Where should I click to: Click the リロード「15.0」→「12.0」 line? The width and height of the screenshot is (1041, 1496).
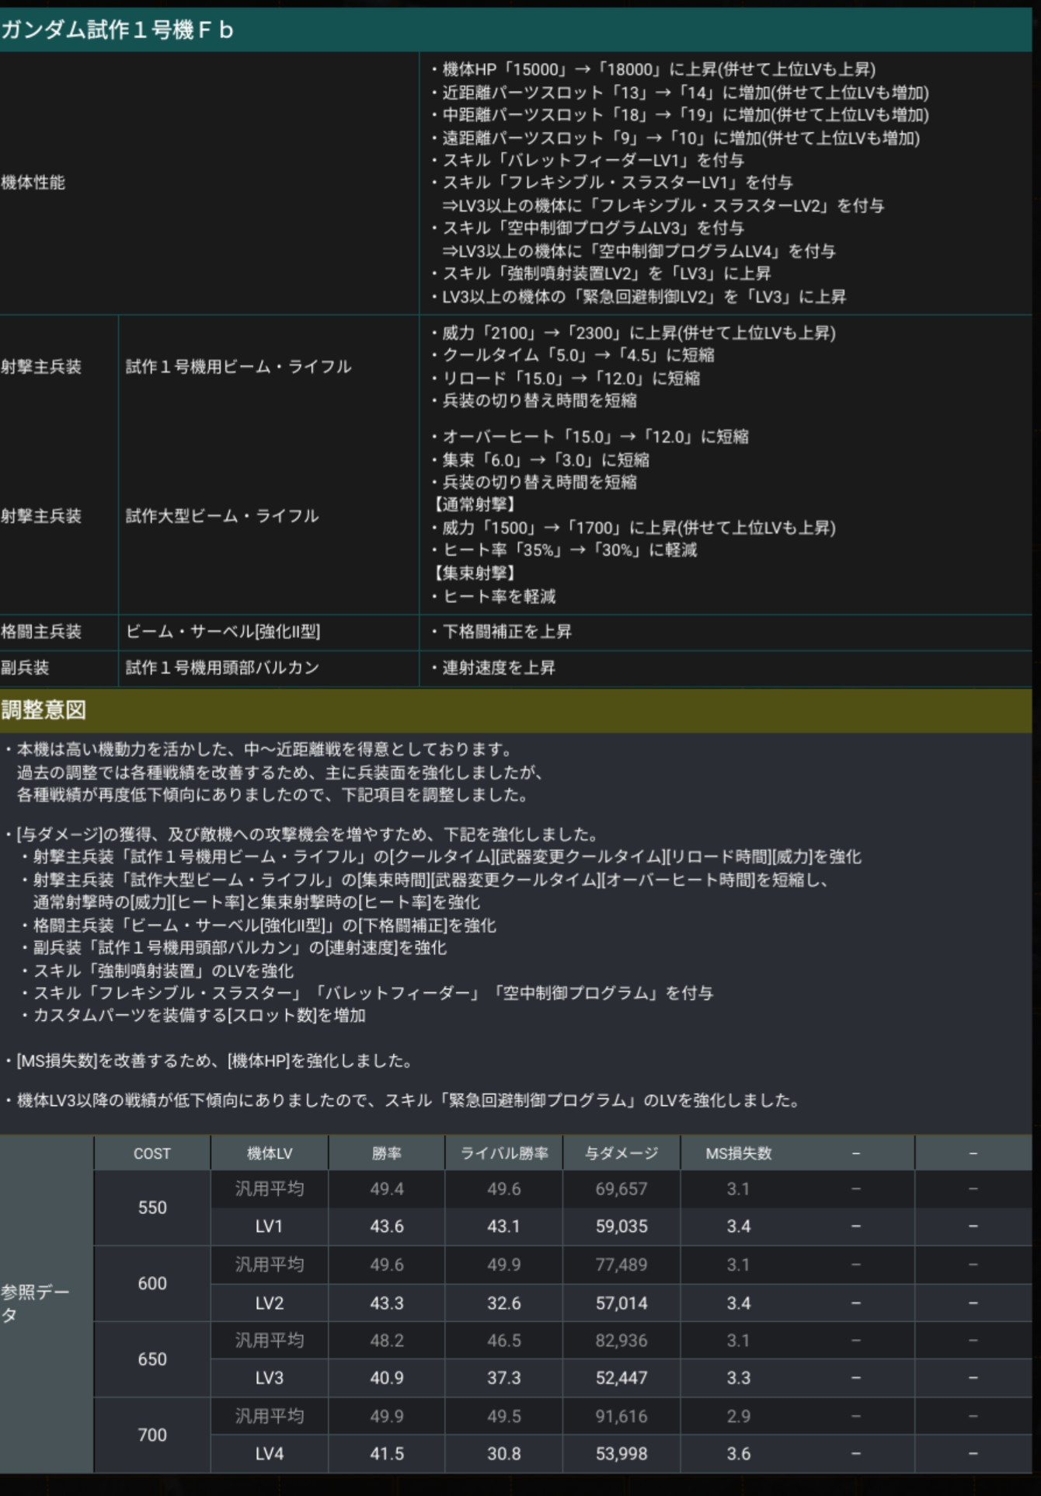pos(566,378)
